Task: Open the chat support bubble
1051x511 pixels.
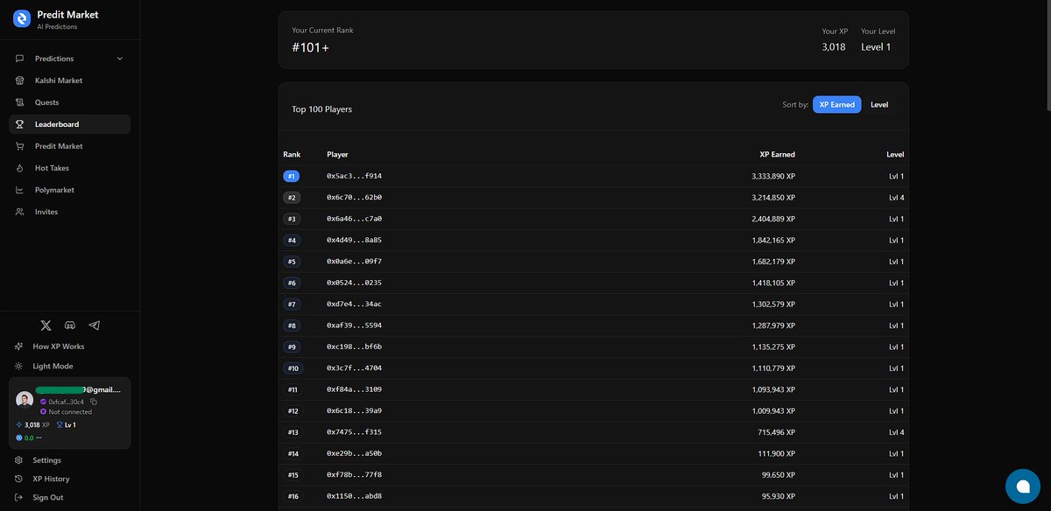Action: (1022, 486)
